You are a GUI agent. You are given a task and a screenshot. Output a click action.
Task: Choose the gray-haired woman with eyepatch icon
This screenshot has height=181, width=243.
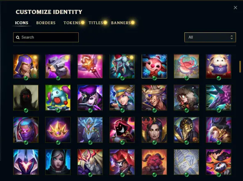(58, 162)
